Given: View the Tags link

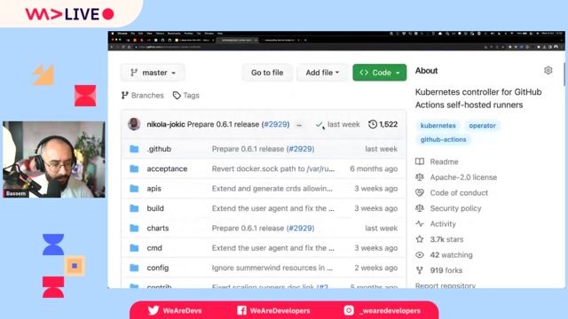Looking at the screenshot, I should [186, 96].
